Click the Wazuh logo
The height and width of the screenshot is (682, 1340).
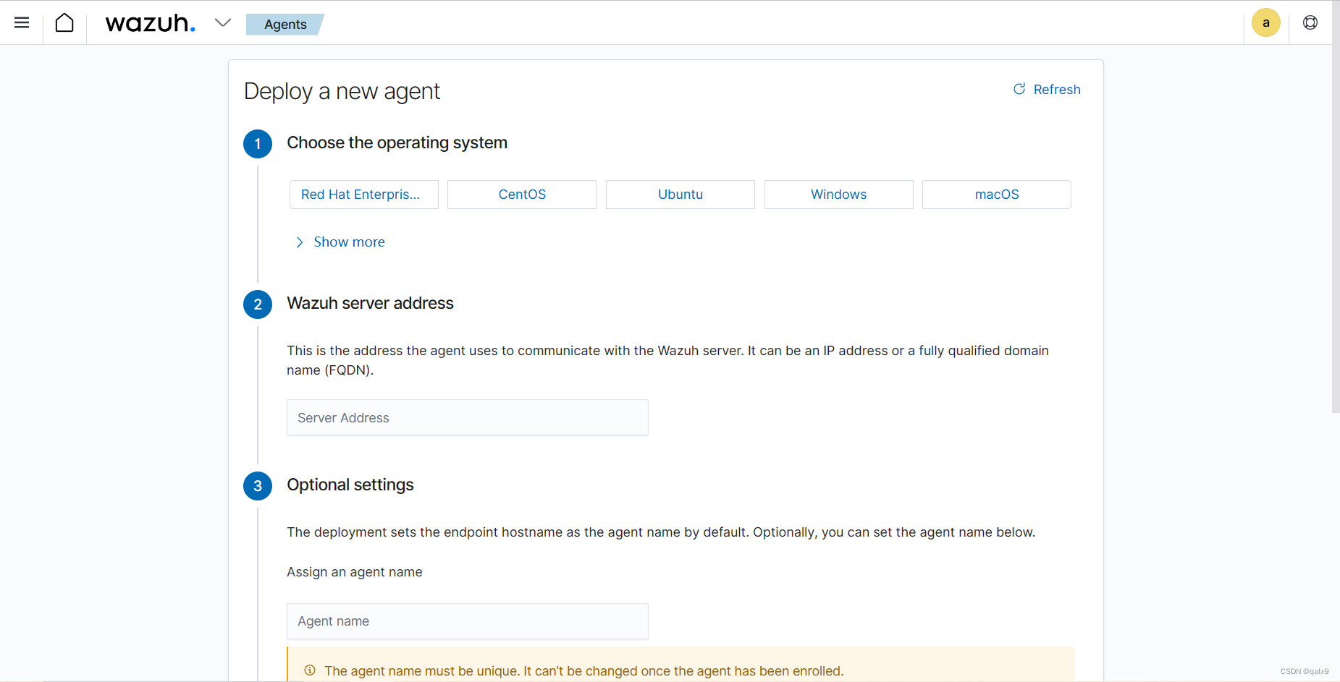point(151,23)
